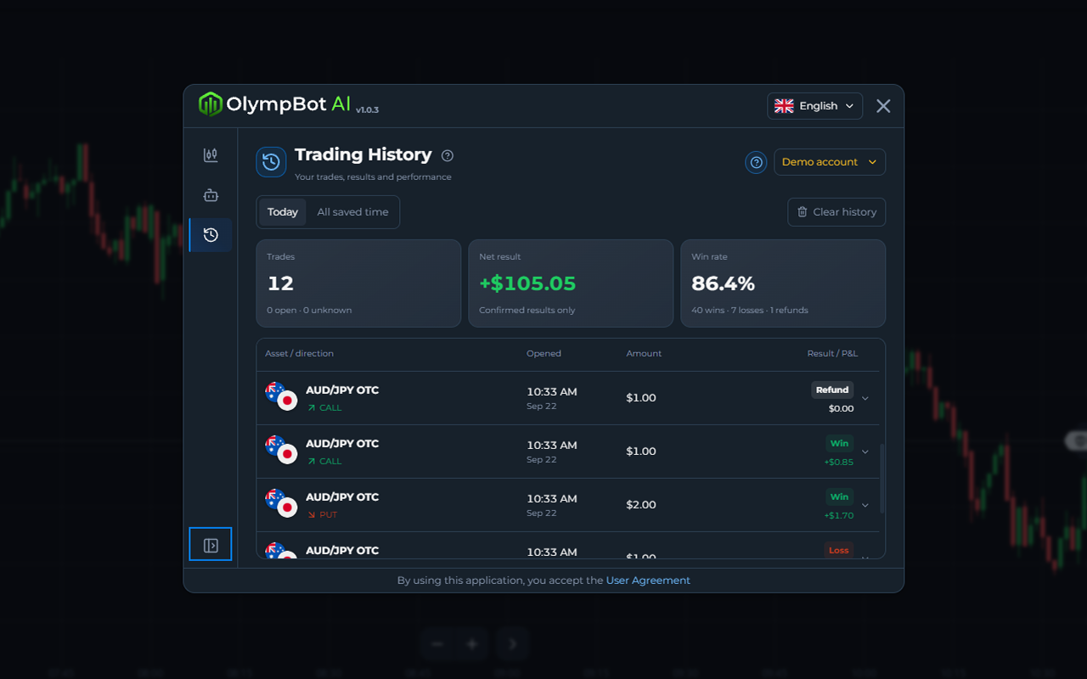Open the Demo account dropdown
This screenshot has width=1087, height=679.
829,162
